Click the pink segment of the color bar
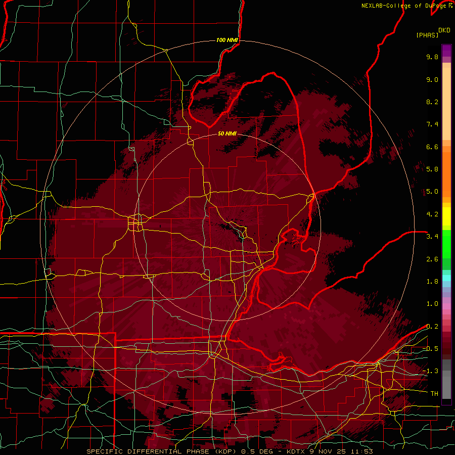Screen dimensions: 455x455 446,306
